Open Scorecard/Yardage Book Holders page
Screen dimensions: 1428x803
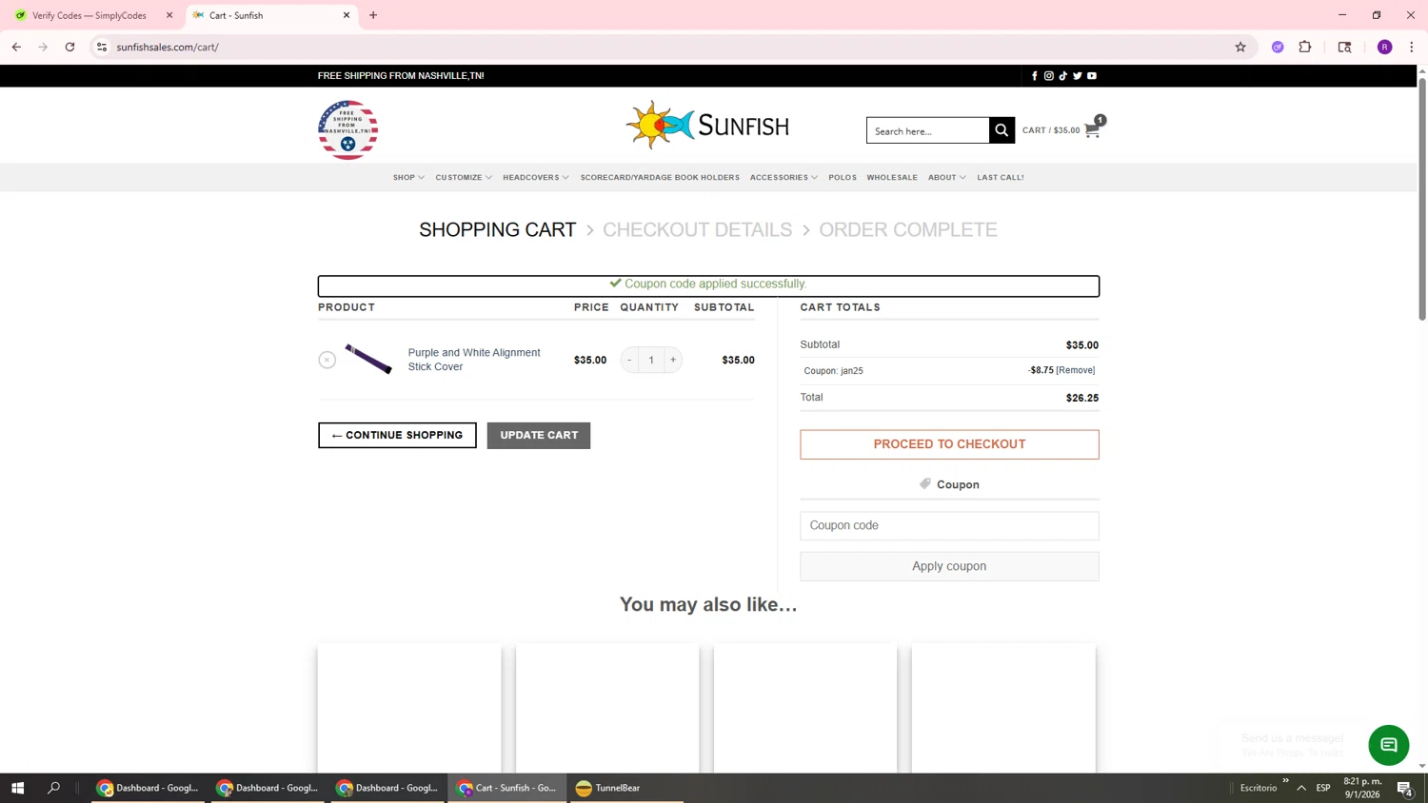coord(660,178)
